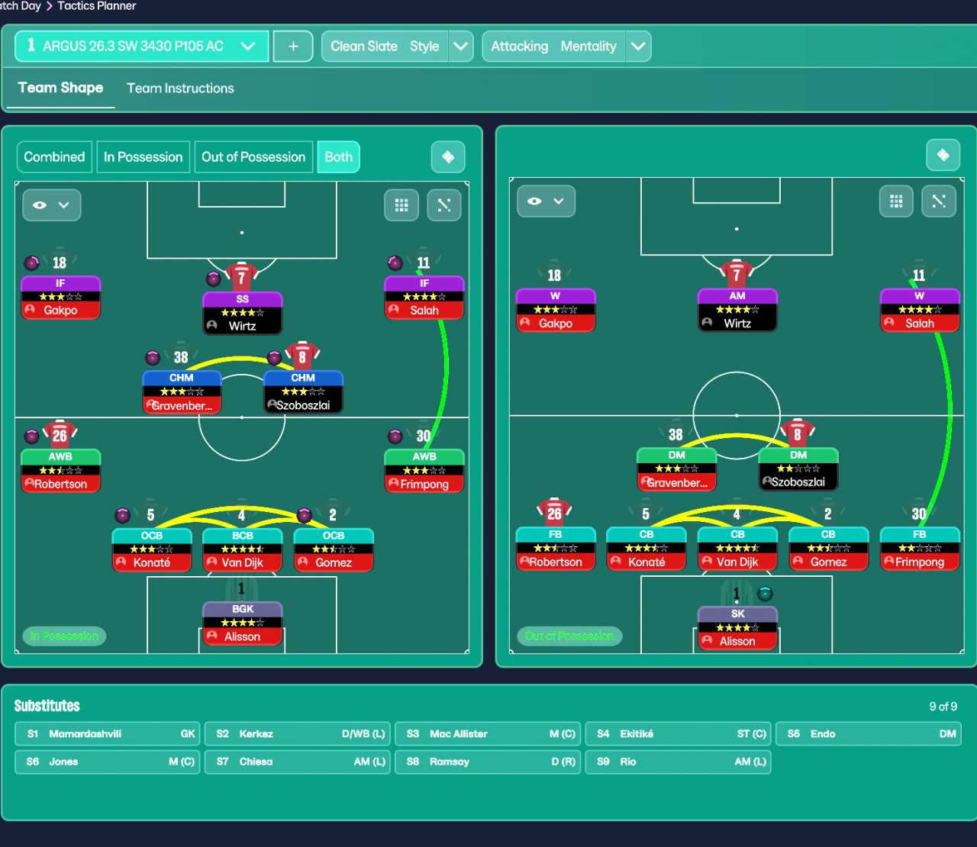Toggle grid icon on the right pitch
The height and width of the screenshot is (847, 977).
896,201
